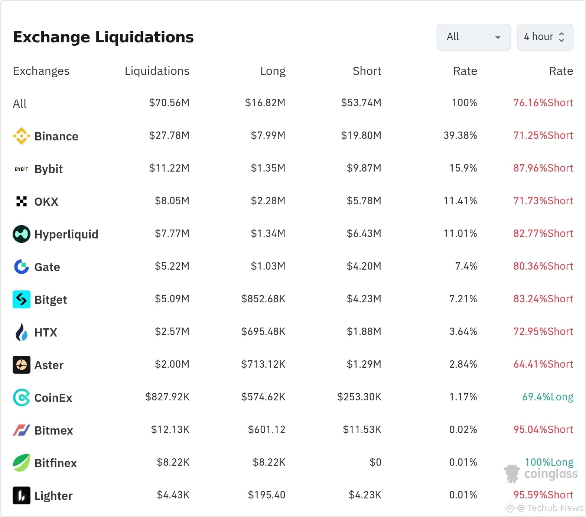586x517 pixels.
Task: Click the Binance logo icon
Action: (x=22, y=136)
